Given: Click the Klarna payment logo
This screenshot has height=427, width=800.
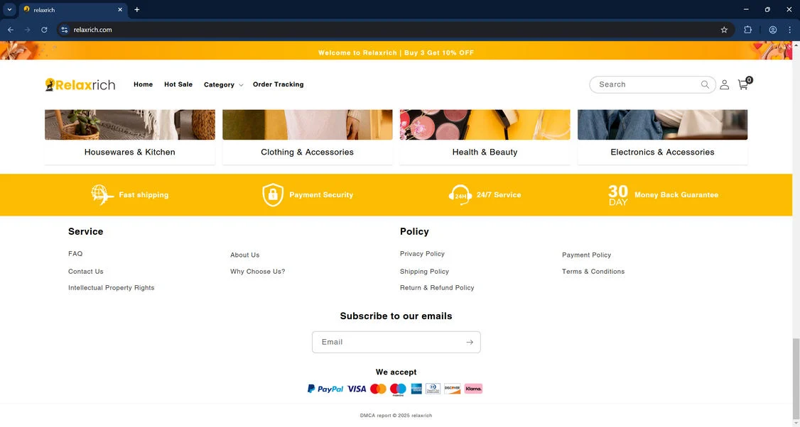Looking at the screenshot, I should (x=473, y=389).
